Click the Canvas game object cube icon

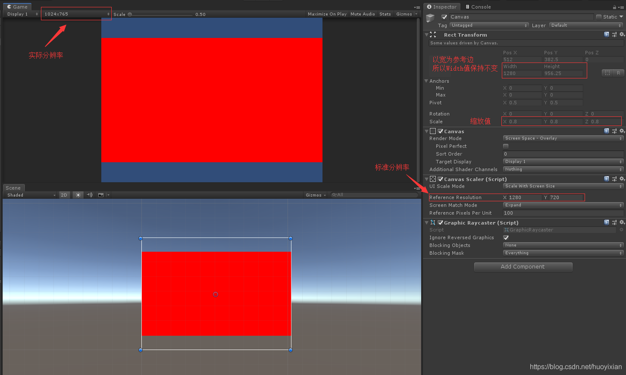[x=430, y=18]
